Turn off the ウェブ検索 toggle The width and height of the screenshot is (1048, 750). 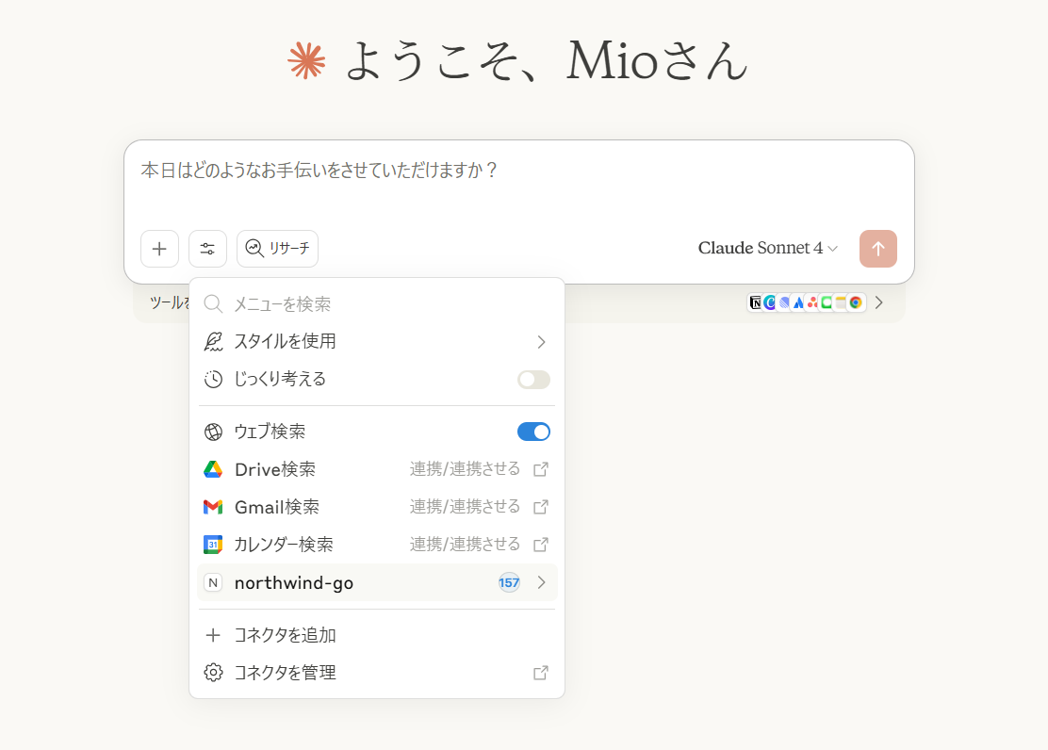coord(533,432)
